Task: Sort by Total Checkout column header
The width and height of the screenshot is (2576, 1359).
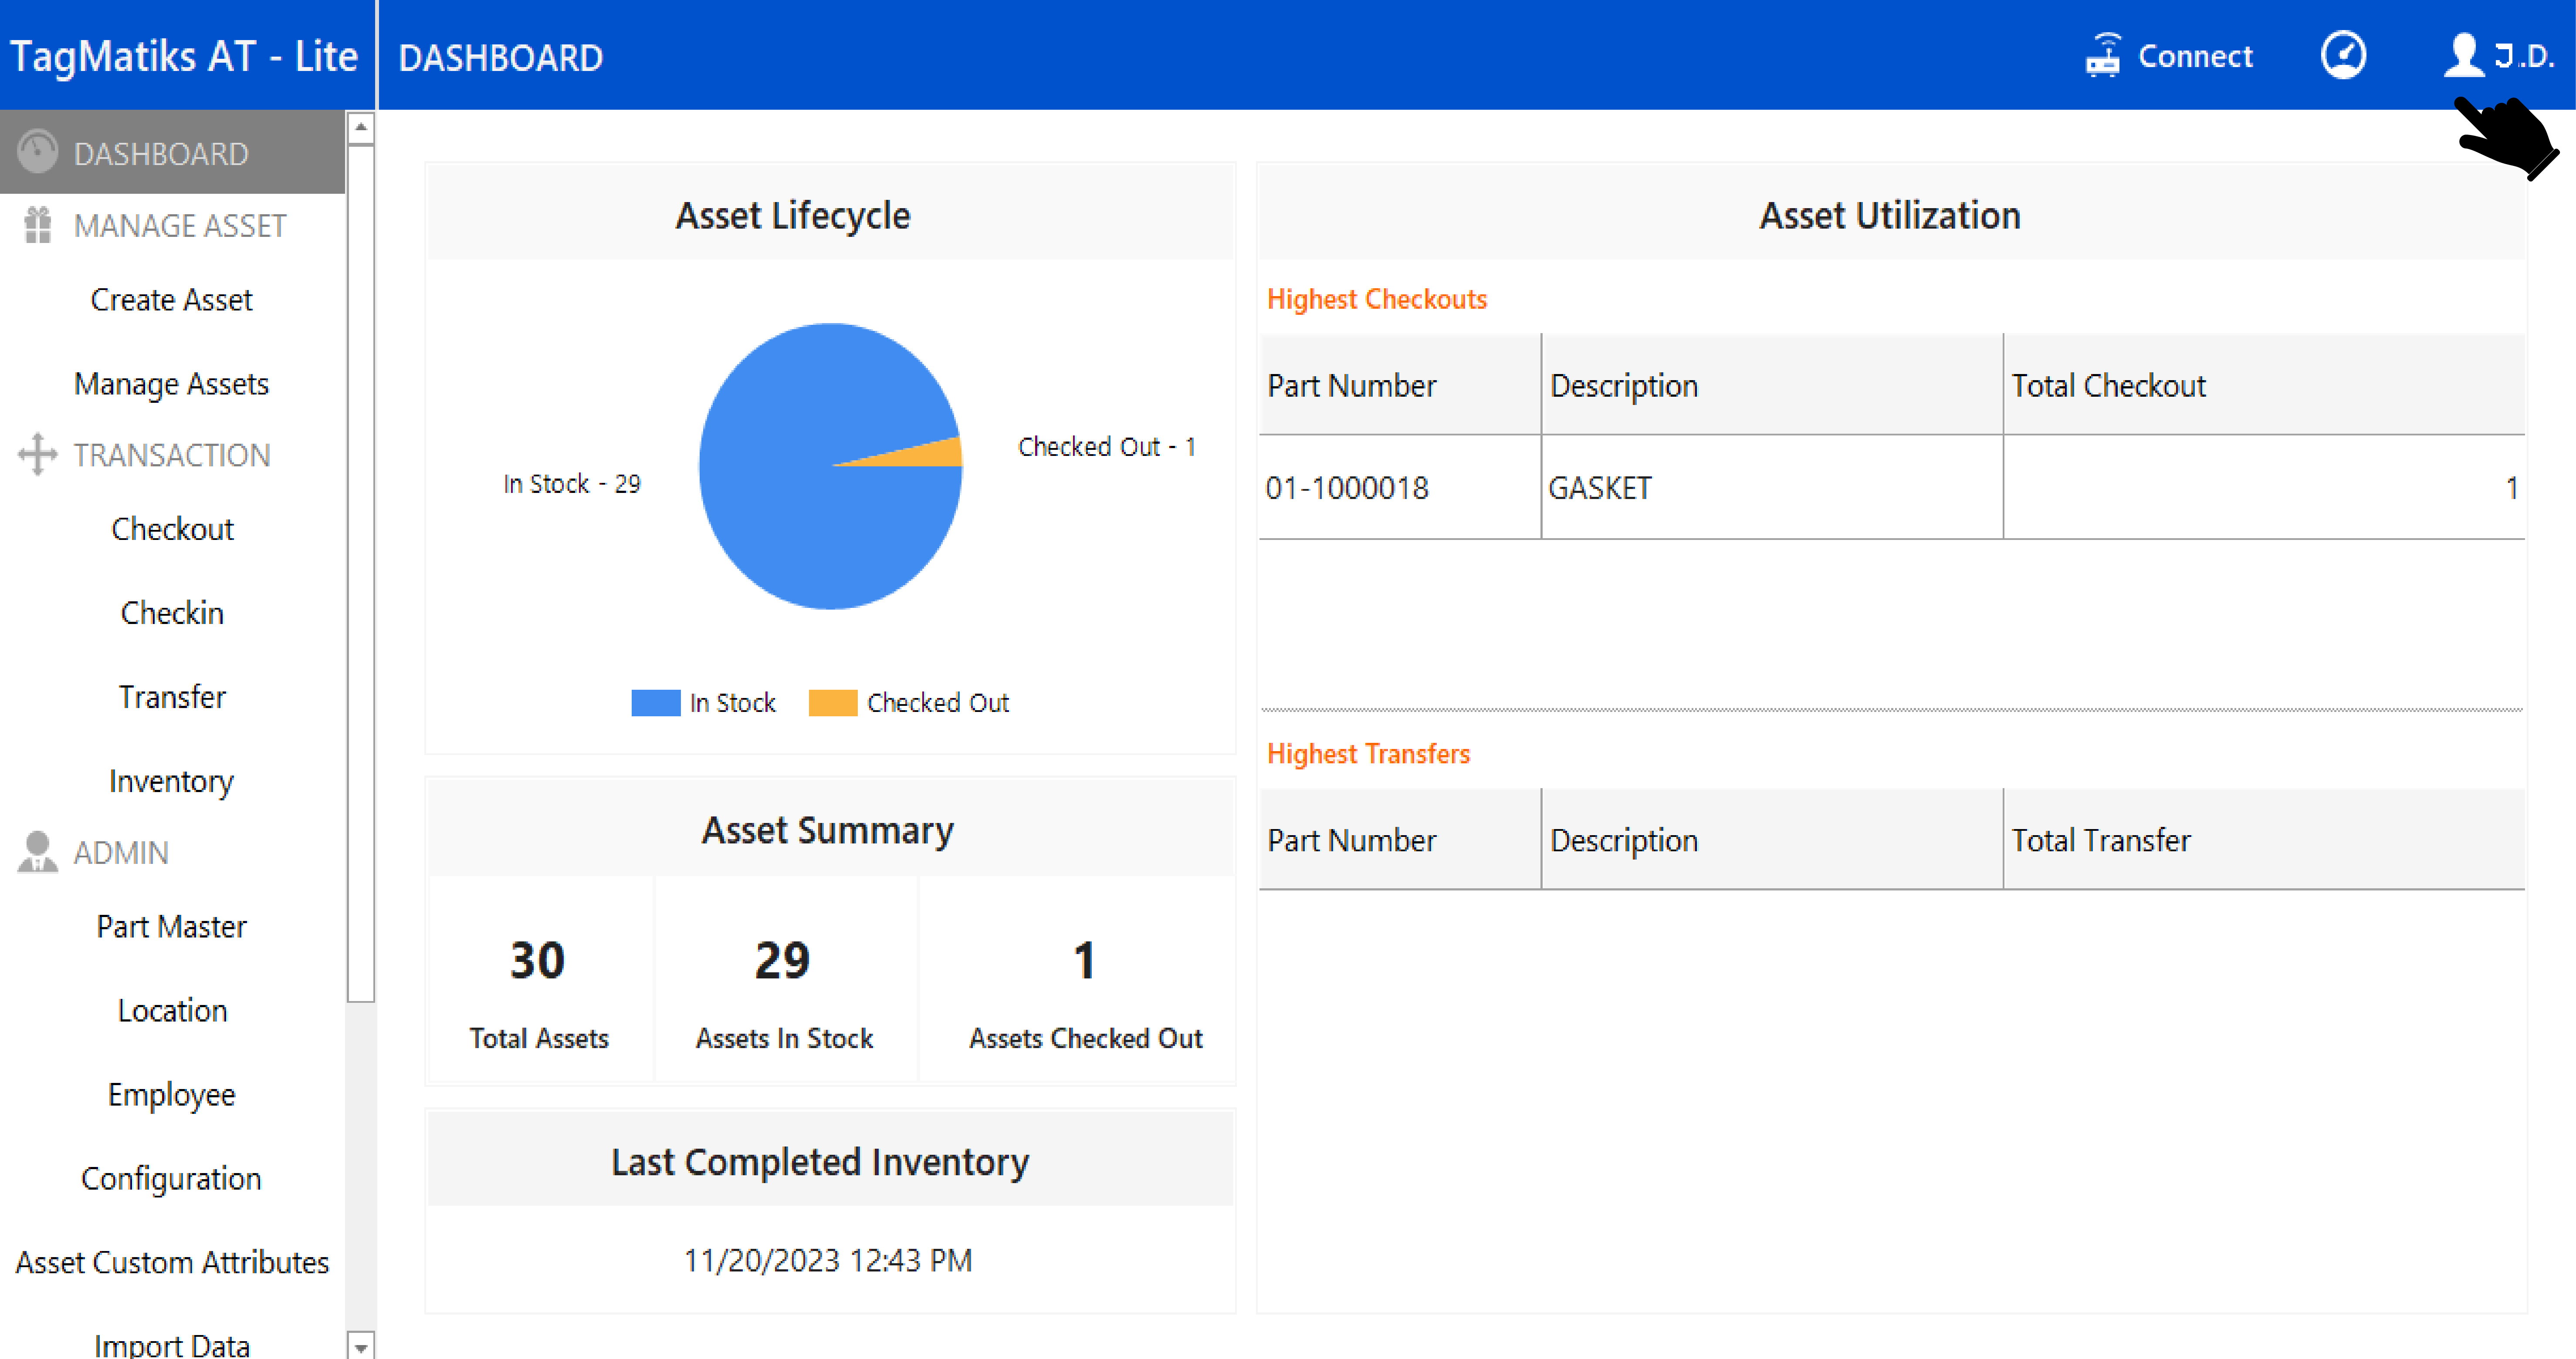Action: (x=2108, y=386)
